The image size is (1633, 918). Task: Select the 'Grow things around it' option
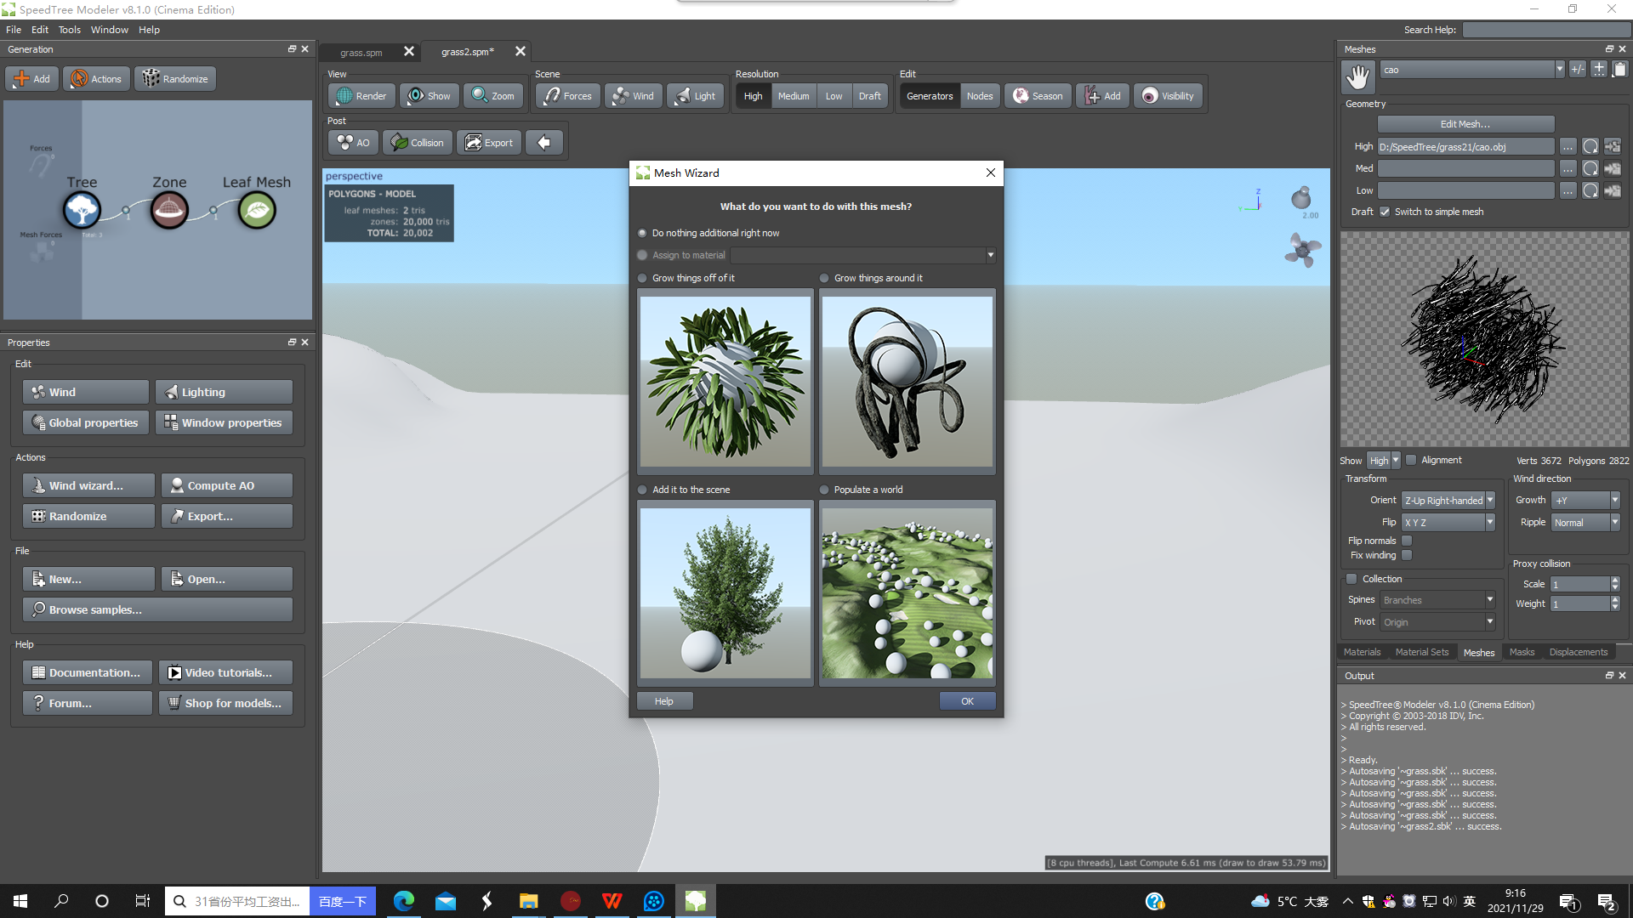(824, 277)
